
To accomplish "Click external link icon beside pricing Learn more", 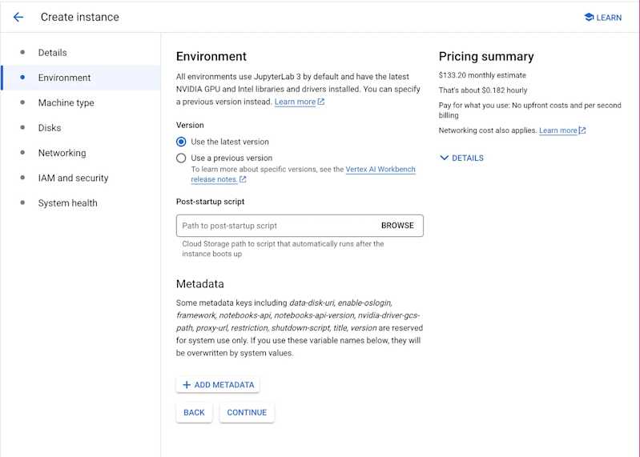I will 582,130.
